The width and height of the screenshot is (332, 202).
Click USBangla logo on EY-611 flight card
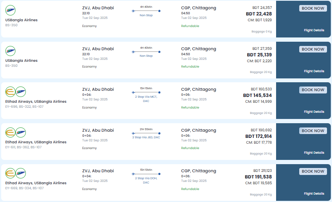pos(21,132)
